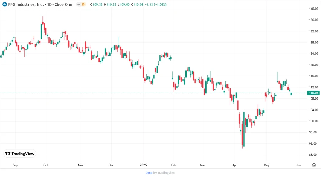Image resolution: width=321 pixels, height=177 pixels.
Task: Click the 128.00 price axis label
Action: [314, 42]
